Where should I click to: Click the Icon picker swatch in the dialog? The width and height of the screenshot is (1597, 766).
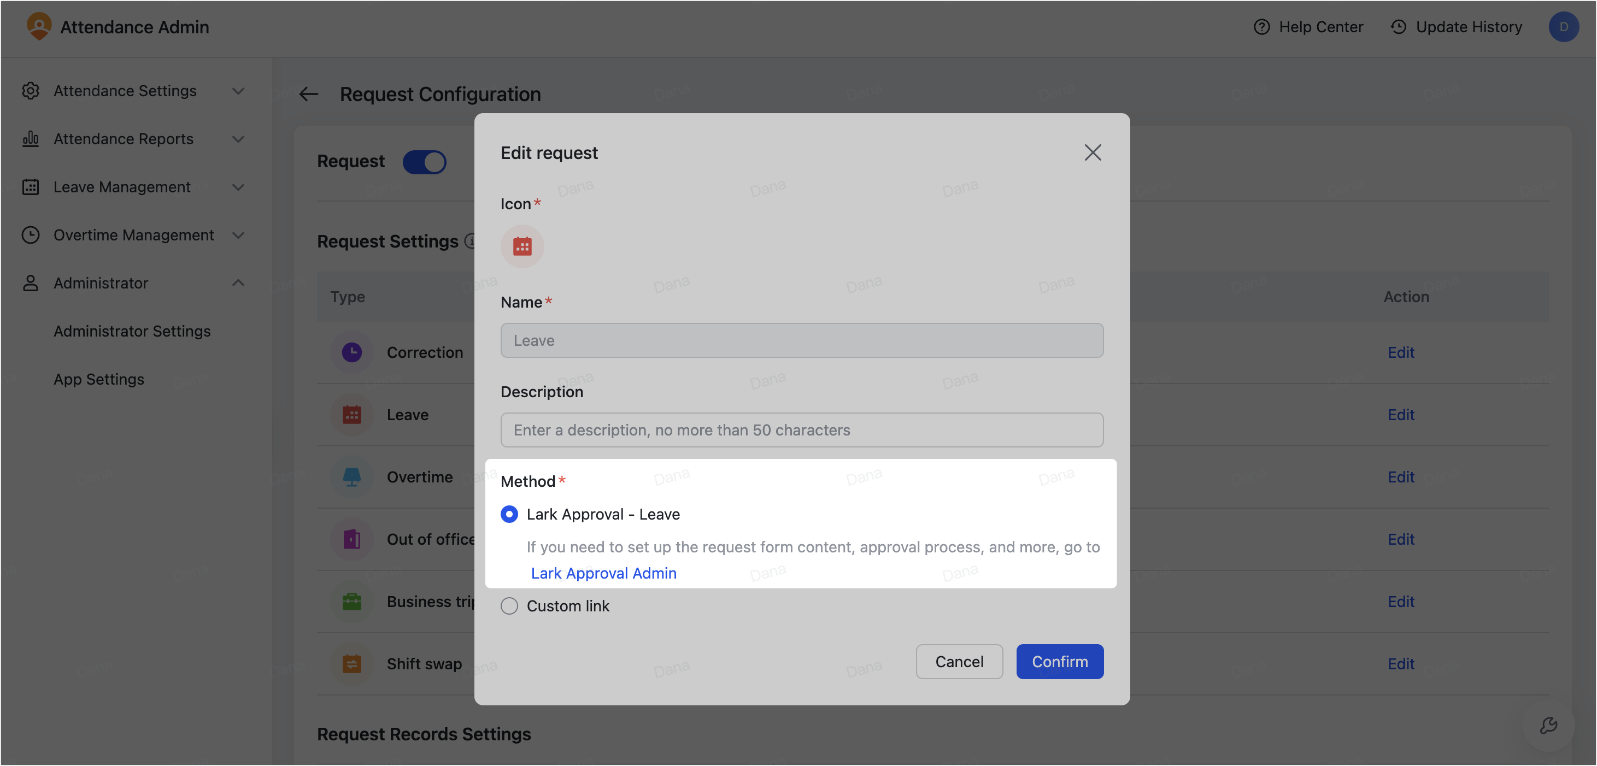[522, 246]
